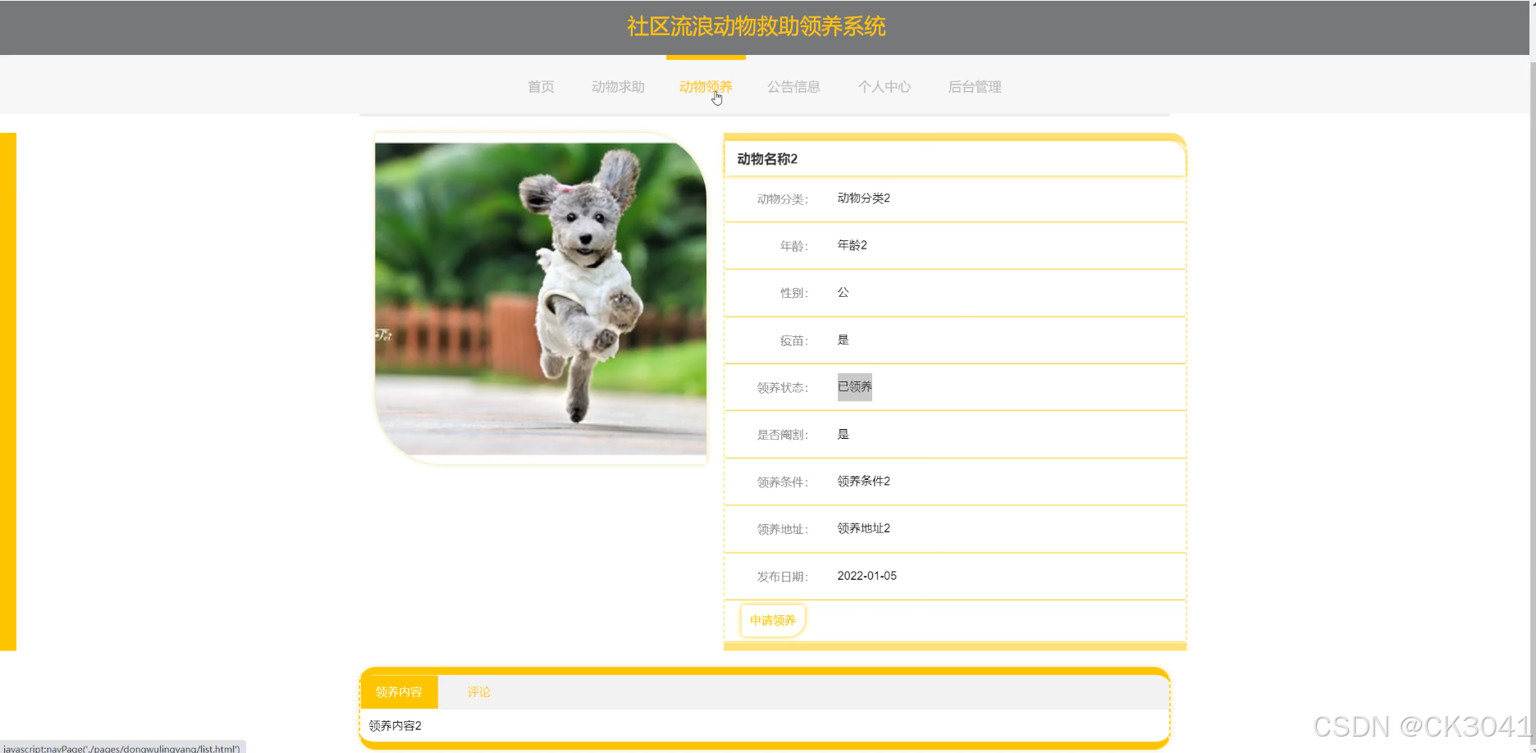1536x753 pixels.
Task: Click the 公 gender value
Action: point(843,293)
